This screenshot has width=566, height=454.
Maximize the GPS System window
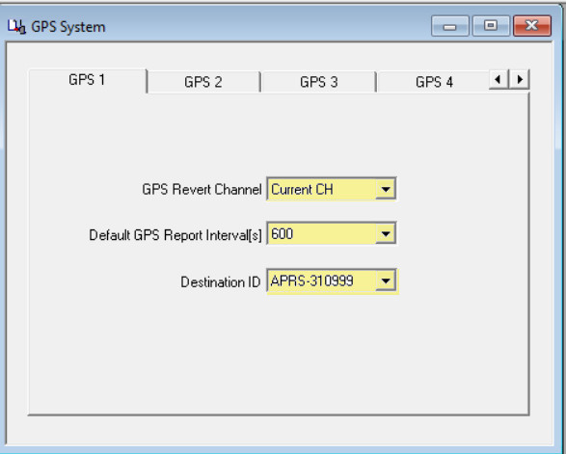click(x=491, y=26)
